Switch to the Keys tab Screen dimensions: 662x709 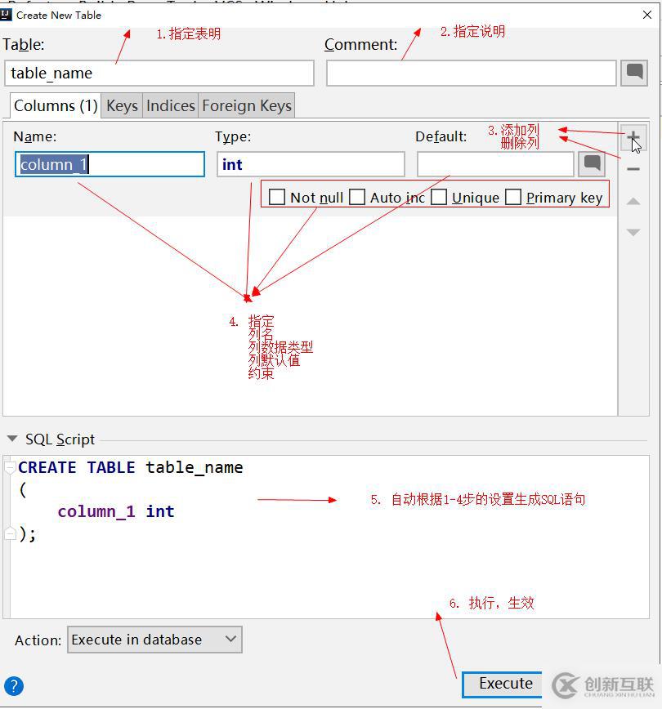click(x=122, y=106)
